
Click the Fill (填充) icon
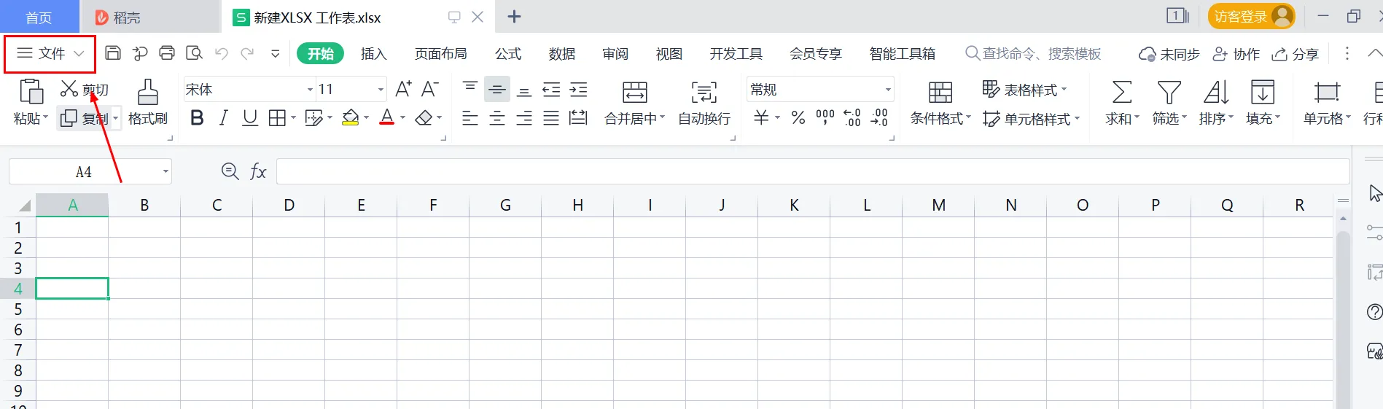pos(1263,93)
